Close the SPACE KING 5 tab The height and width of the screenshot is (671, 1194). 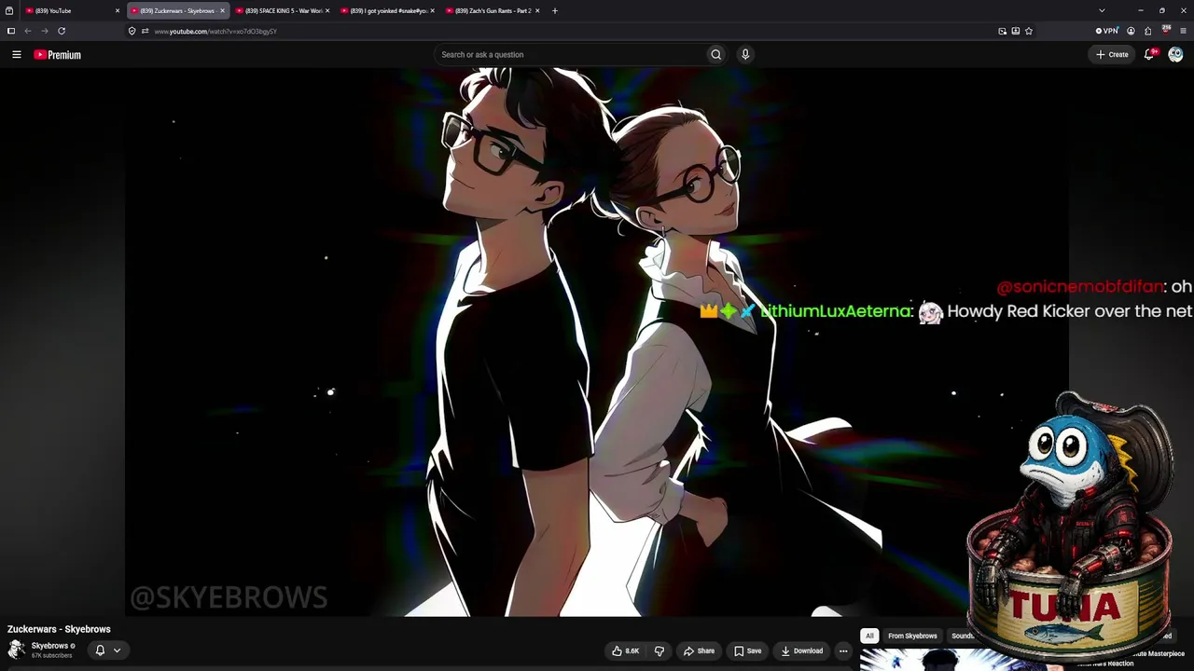tap(327, 10)
